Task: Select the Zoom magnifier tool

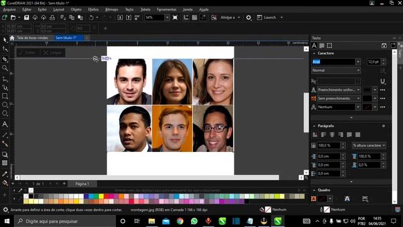Action: click(4, 68)
